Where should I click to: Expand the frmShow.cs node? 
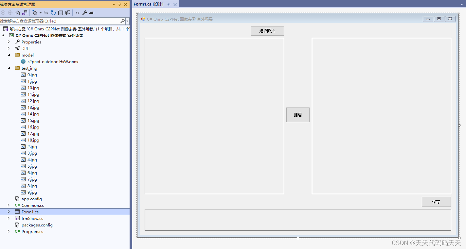(9, 218)
